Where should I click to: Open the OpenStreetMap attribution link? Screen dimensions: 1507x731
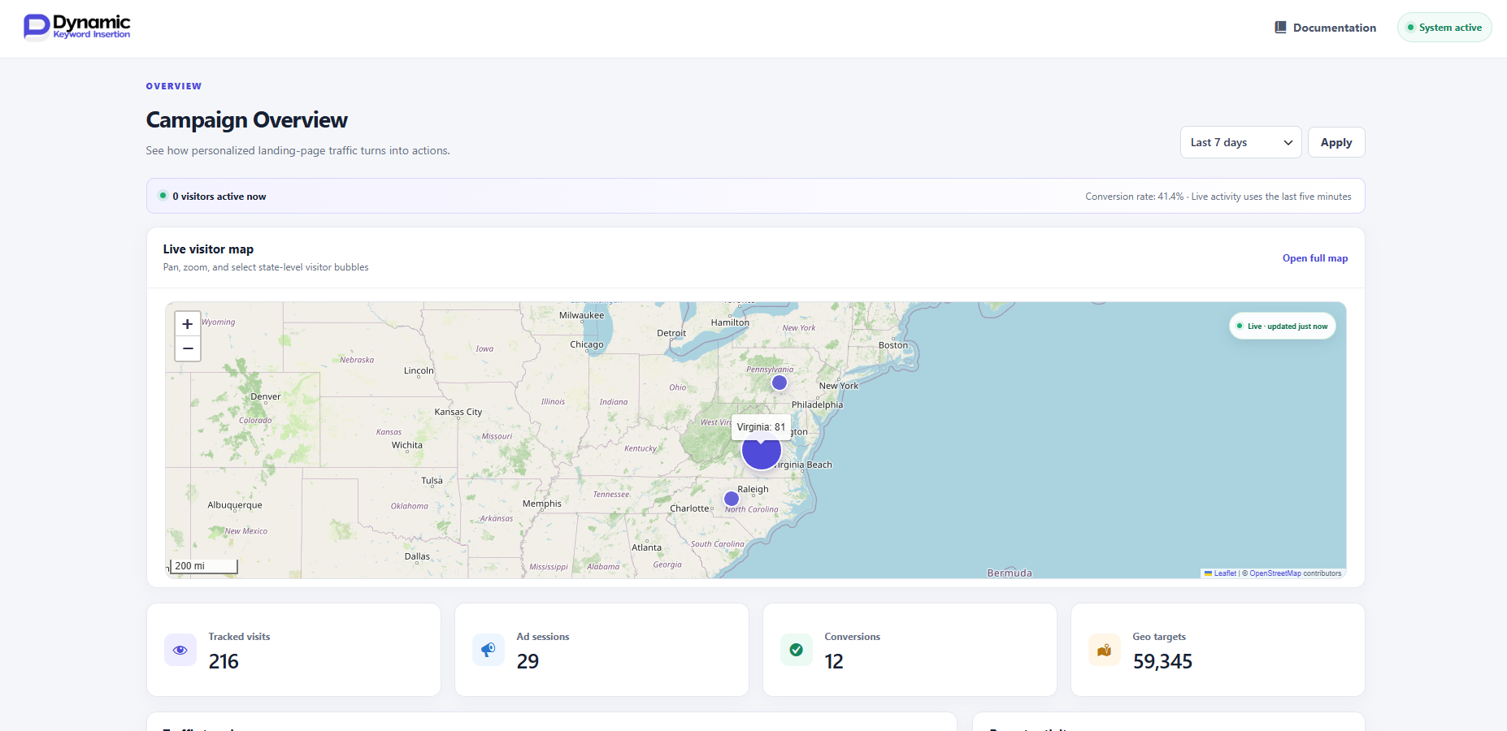pos(1275,573)
